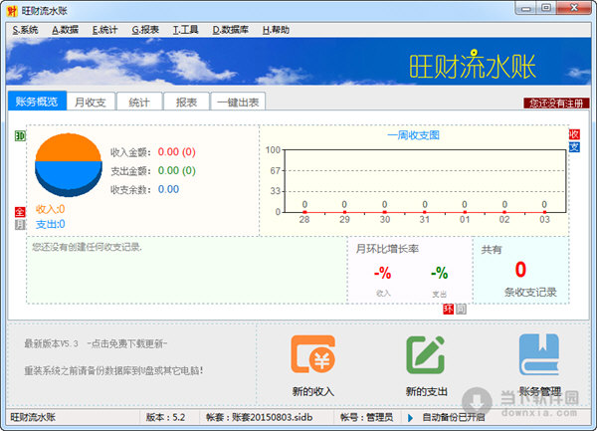This screenshot has height=431, width=597.
Task: Click the 您还没有注册 registration button
Action: (x=556, y=103)
